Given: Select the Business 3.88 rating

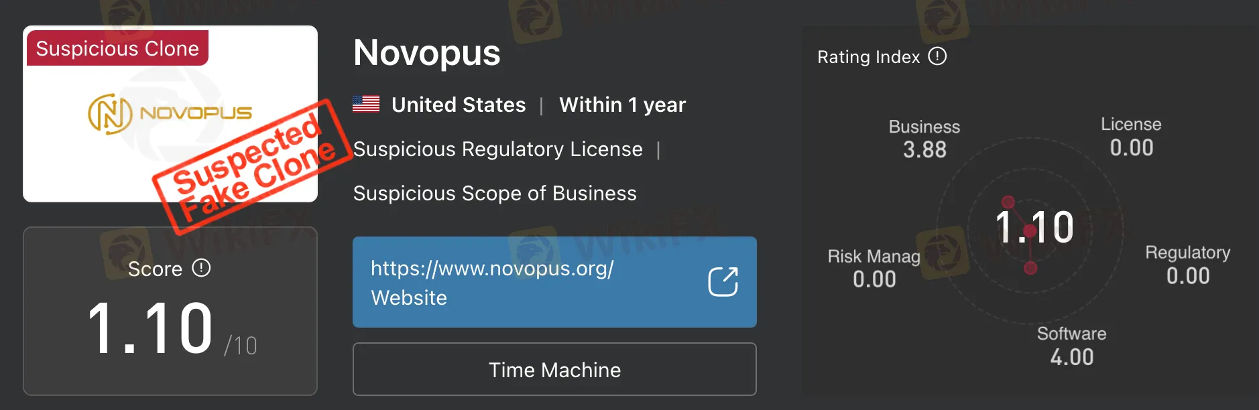Looking at the screenshot, I should 924,139.
